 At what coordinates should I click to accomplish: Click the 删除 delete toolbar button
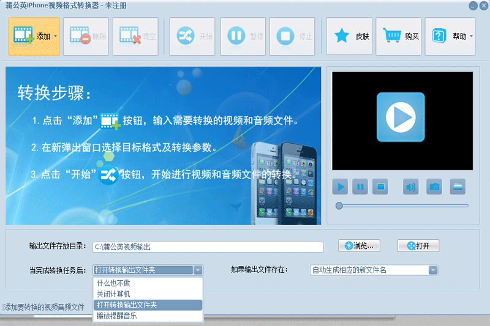click(86, 37)
